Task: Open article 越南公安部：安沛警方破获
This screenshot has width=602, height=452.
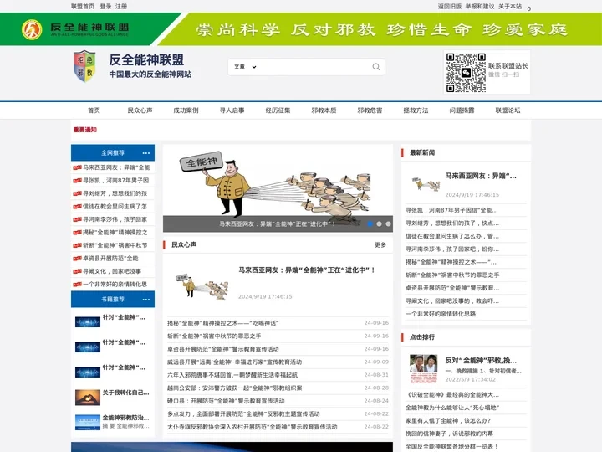Action: (x=235, y=388)
